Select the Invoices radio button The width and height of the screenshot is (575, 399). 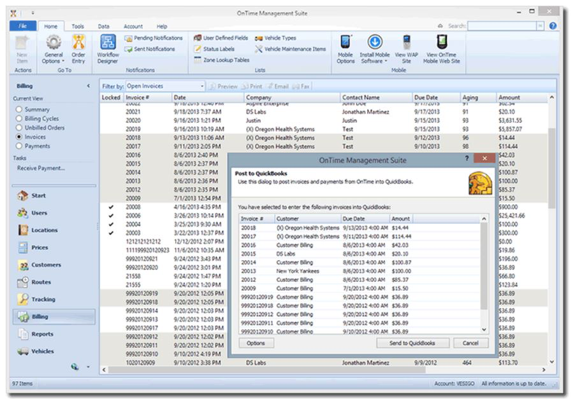19,137
